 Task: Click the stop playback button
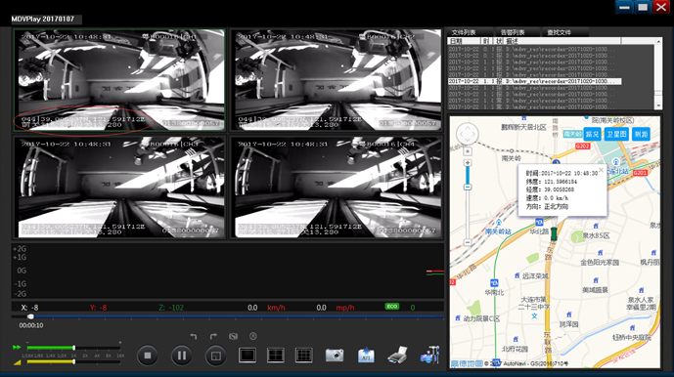[148, 356]
